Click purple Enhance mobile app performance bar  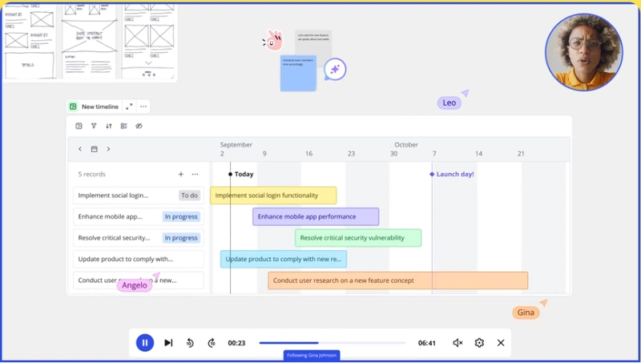[x=316, y=216]
